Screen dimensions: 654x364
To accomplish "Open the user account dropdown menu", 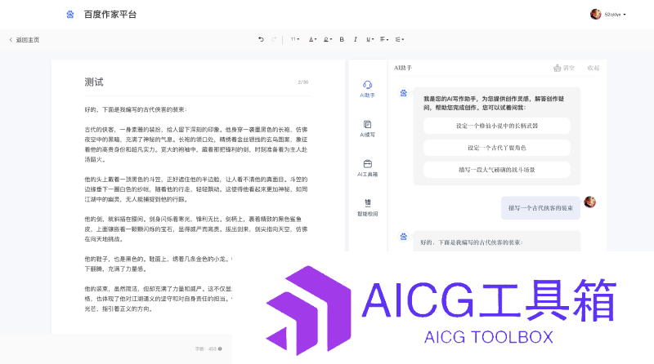I will (616, 14).
